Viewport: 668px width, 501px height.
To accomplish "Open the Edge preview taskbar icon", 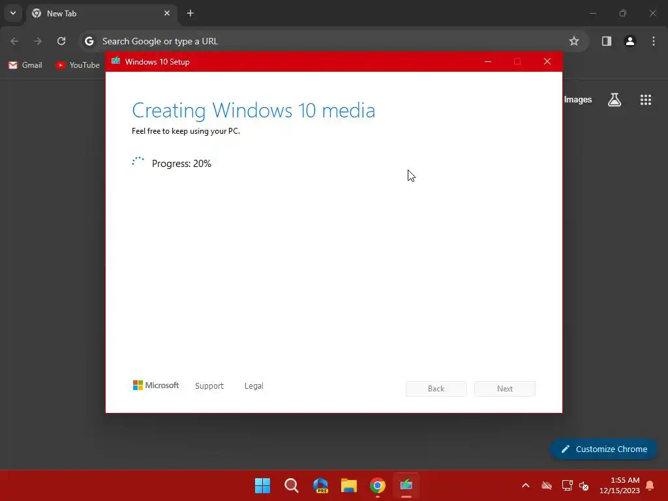I will [x=320, y=485].
